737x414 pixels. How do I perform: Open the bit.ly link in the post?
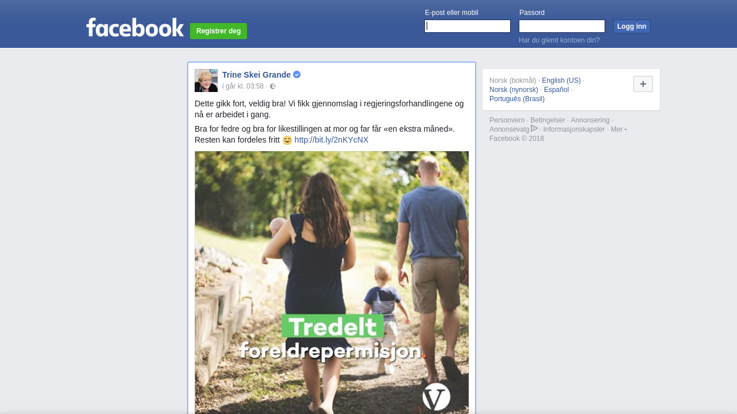tap(332, 140)
